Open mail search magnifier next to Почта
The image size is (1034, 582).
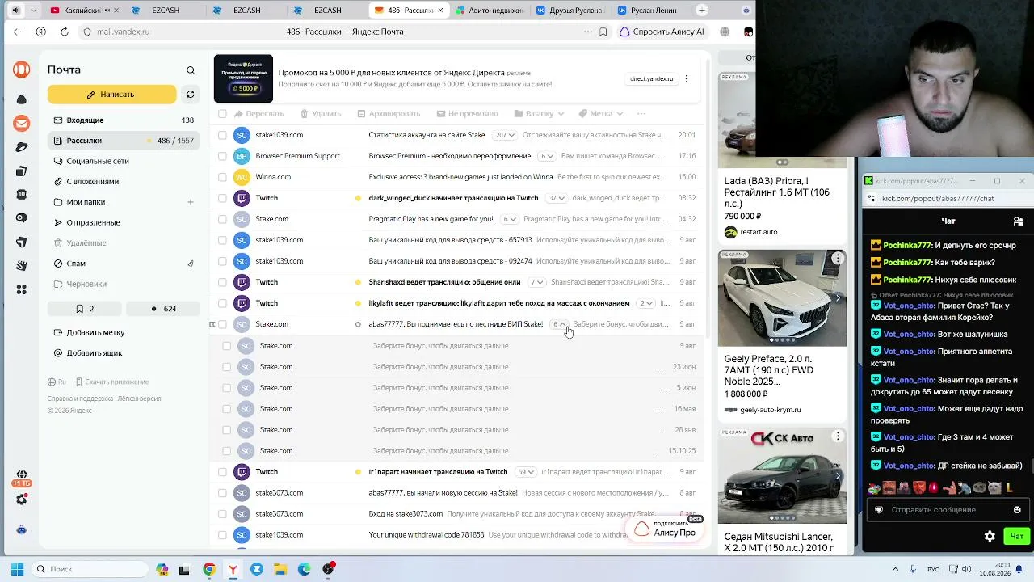pos(191,70)
